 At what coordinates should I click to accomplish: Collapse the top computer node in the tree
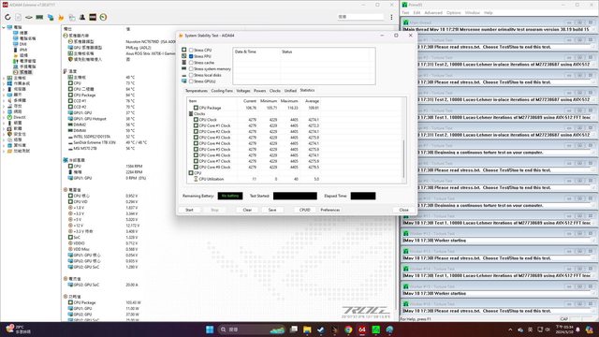[x=4, y=27]
